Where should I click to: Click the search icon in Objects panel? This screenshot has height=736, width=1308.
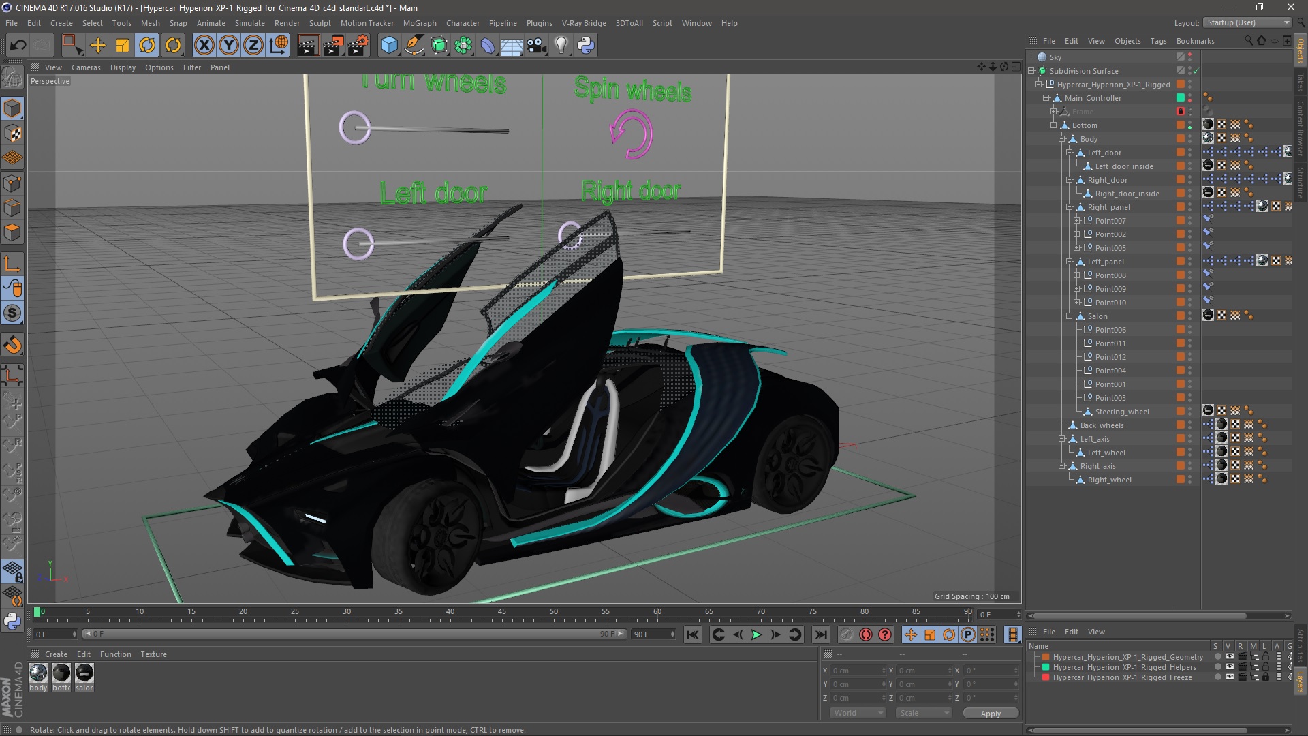click(x=1249, y=41)
